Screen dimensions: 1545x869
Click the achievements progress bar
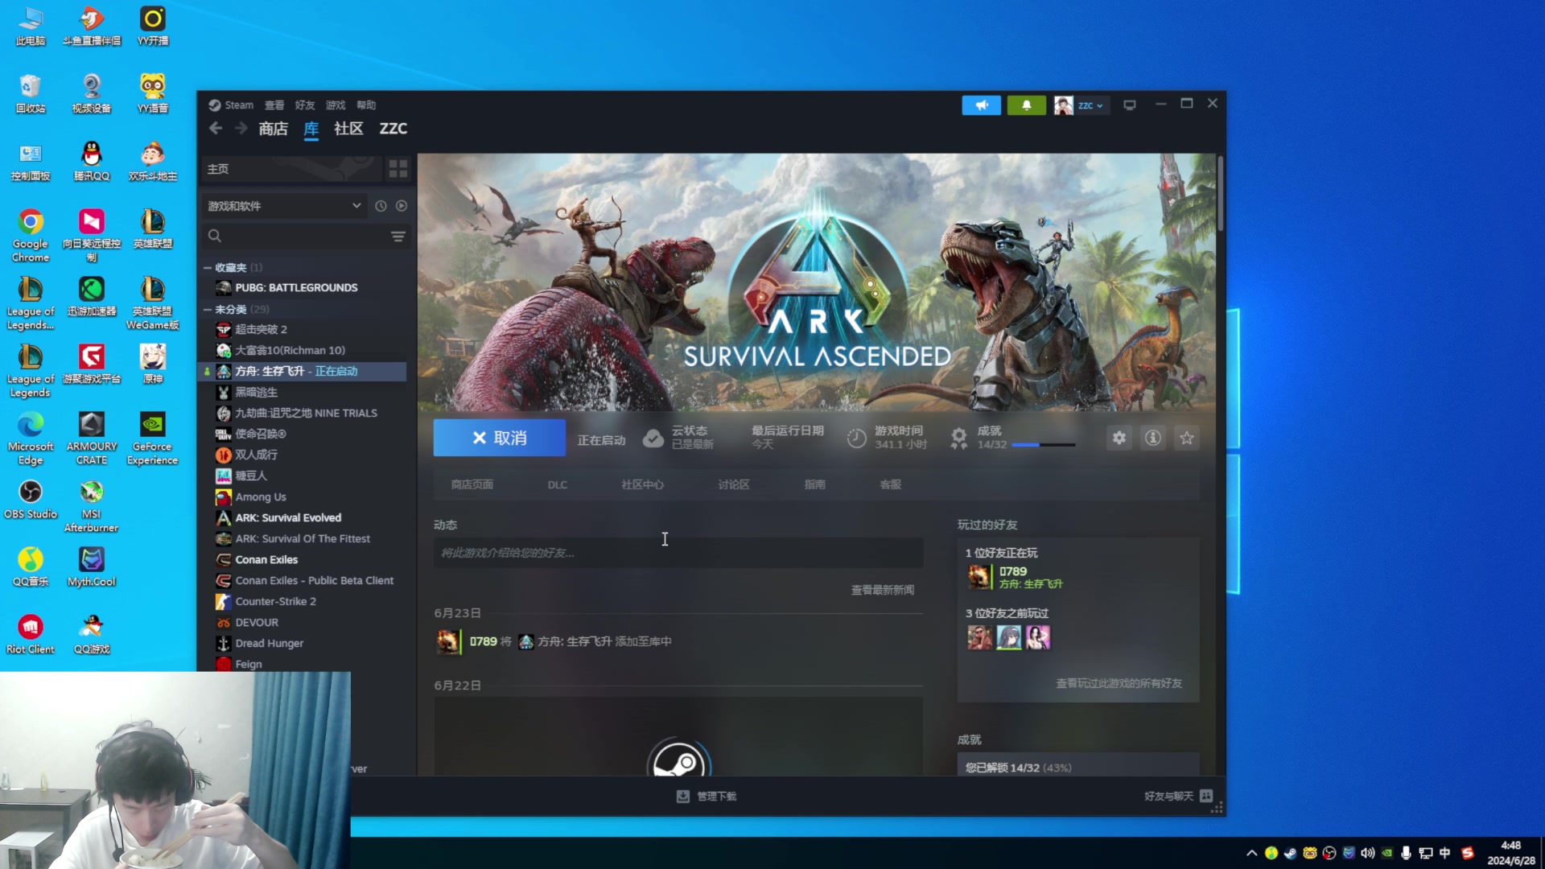[1044, 445]
